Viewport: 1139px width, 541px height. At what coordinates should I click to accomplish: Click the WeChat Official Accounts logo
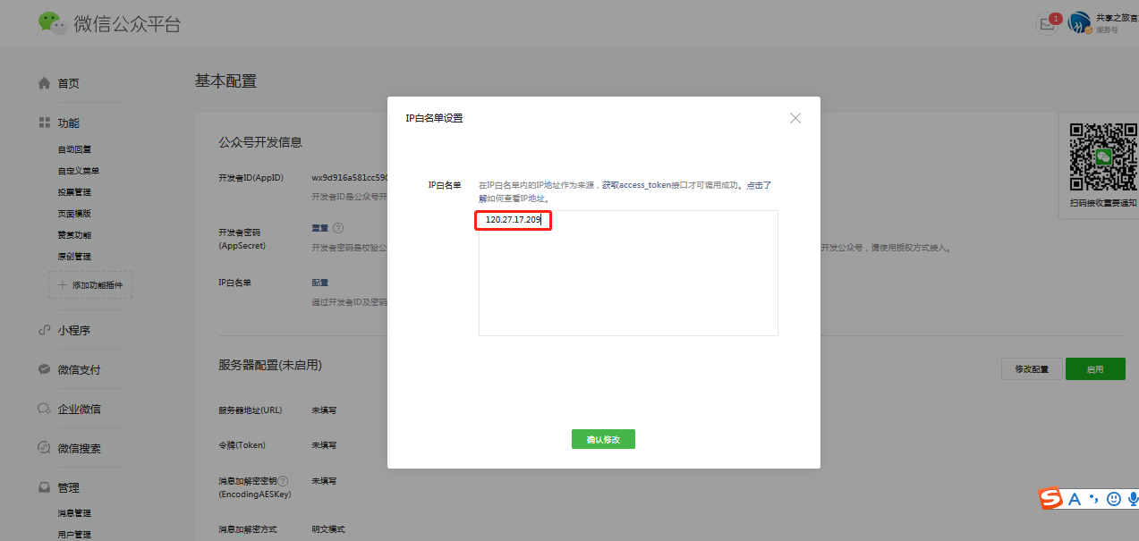pos(52,23)
